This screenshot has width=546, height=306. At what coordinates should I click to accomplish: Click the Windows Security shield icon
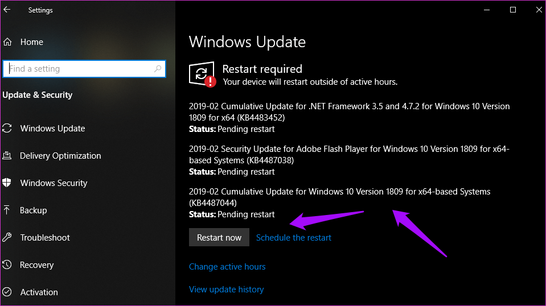tap(7, 183)
